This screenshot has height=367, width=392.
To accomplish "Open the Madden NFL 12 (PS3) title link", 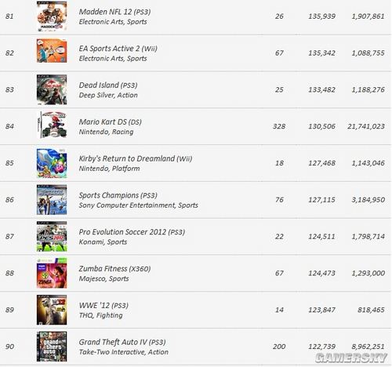I will click(x=114, y=12).
